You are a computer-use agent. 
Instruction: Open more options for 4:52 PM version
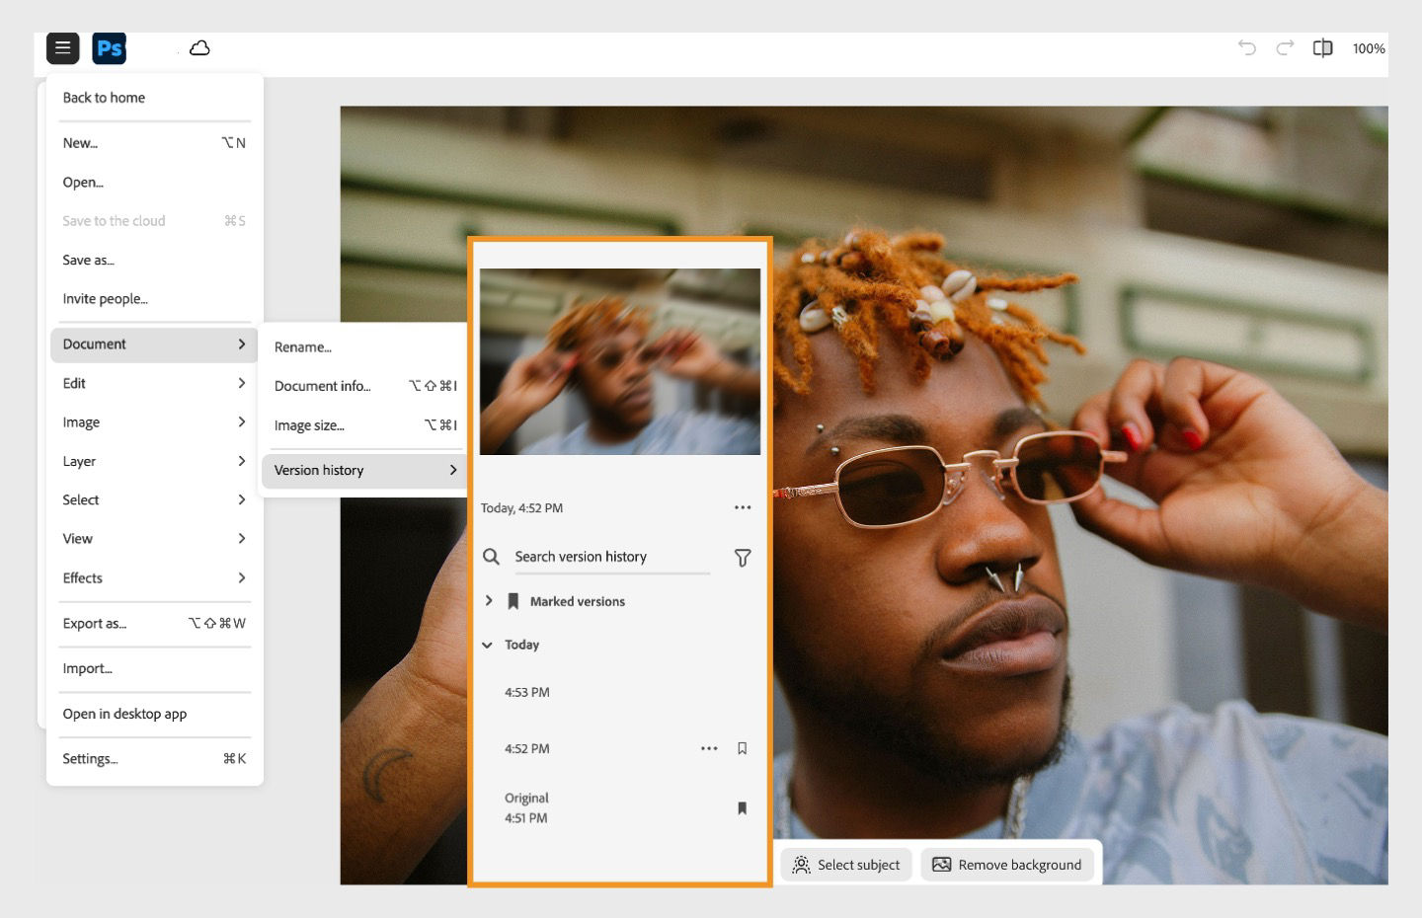coord(709,748)
